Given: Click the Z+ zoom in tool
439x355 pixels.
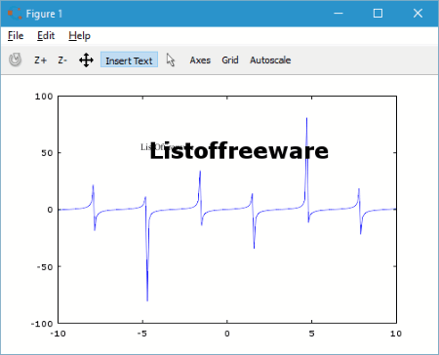Looking at the screenshot, I should [x=41, y=60].
